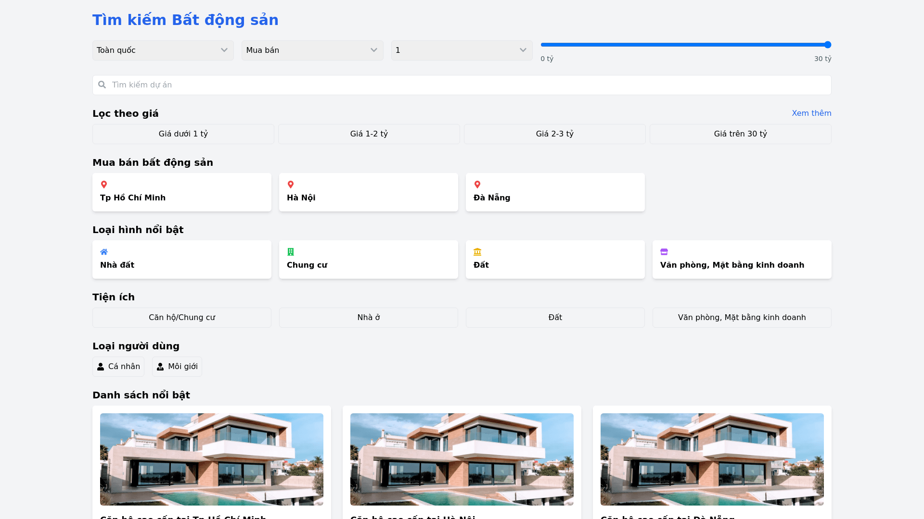
Task: Toggle the Cá nhân user type filter
Action: 118,367
